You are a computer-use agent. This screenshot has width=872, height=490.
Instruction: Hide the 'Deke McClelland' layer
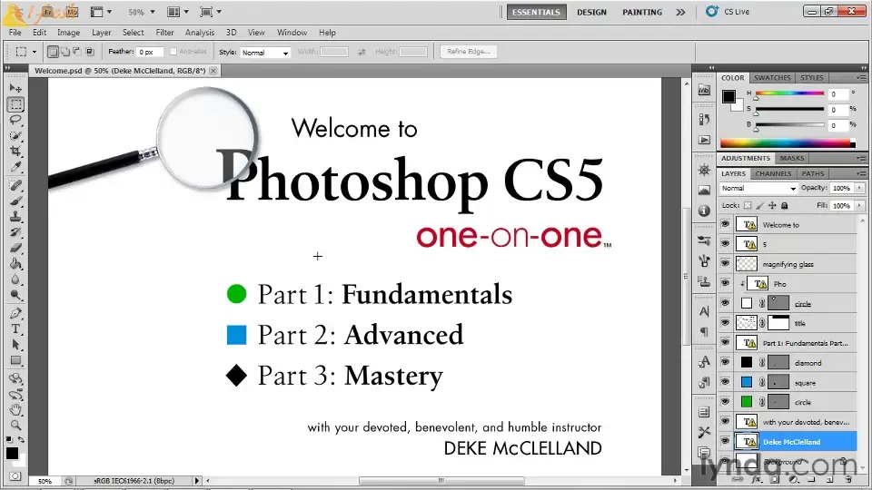click(x=725, y=441)
